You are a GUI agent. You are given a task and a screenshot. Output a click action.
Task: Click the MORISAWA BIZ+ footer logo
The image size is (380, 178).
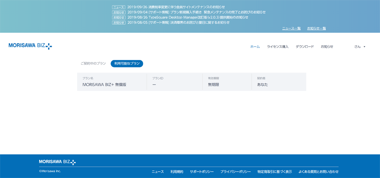[x=57, y=162]
